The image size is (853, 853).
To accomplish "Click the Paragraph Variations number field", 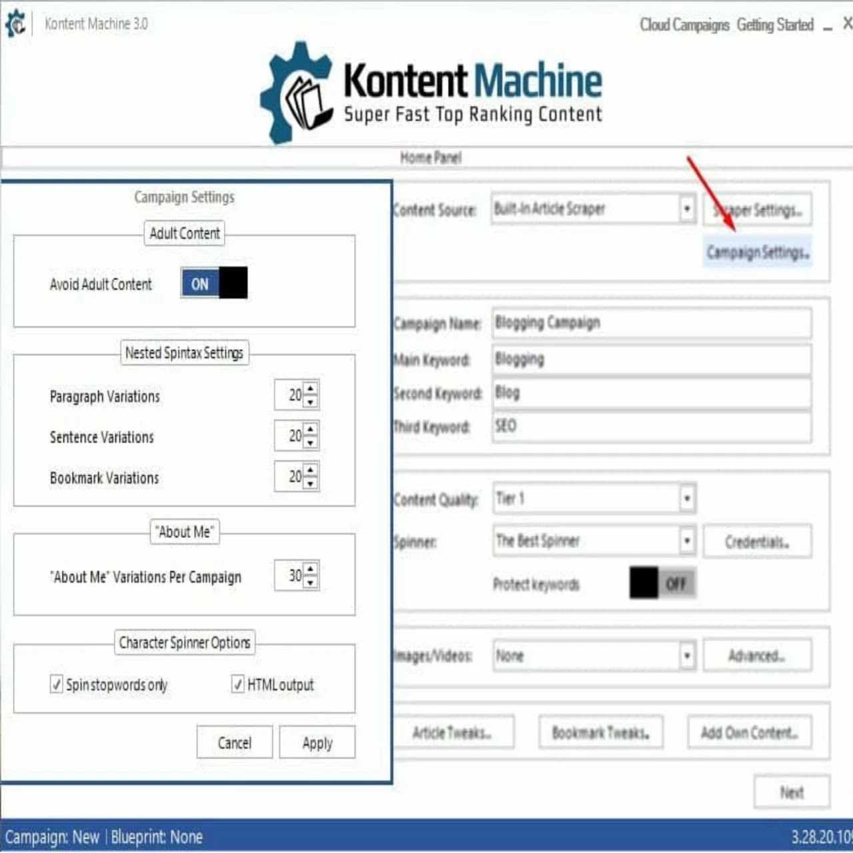I will click(x=289, y=395).
